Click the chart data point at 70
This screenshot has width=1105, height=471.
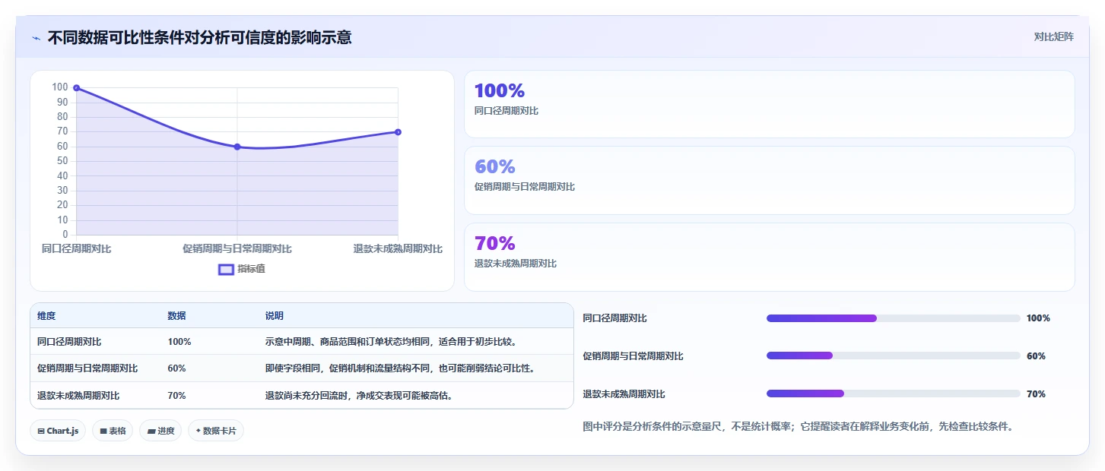pyautogui.click(x=398, y=132)
